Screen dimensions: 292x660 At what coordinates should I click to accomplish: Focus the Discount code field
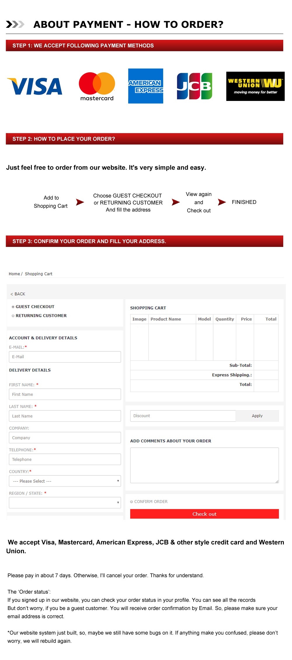coord(183,416)
